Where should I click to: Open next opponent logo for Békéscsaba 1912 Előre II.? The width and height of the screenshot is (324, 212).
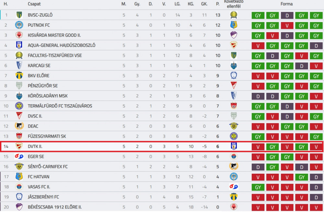pyautogui.click(x=234, y=207)
